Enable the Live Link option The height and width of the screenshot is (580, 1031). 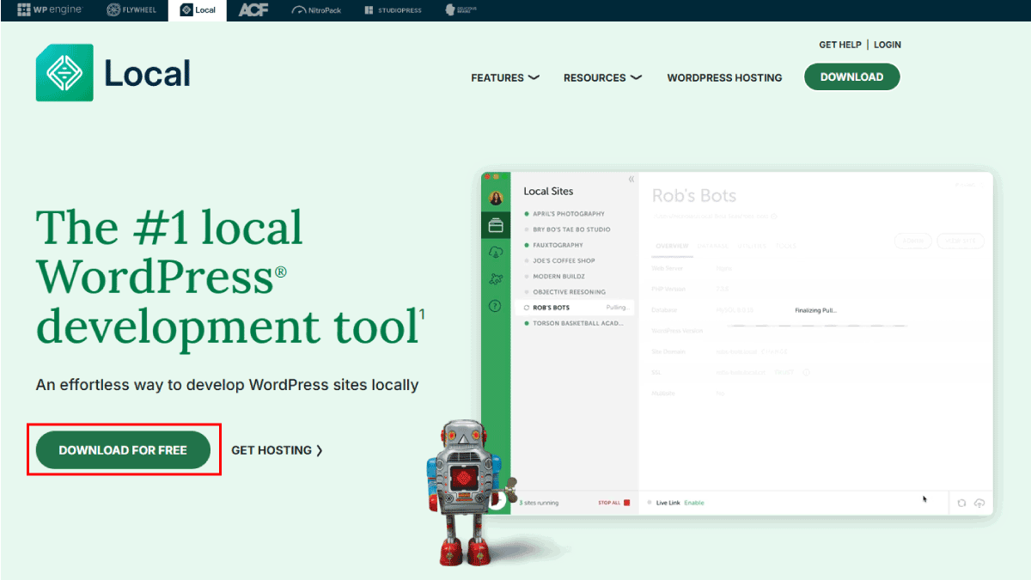tap(693, 503)
